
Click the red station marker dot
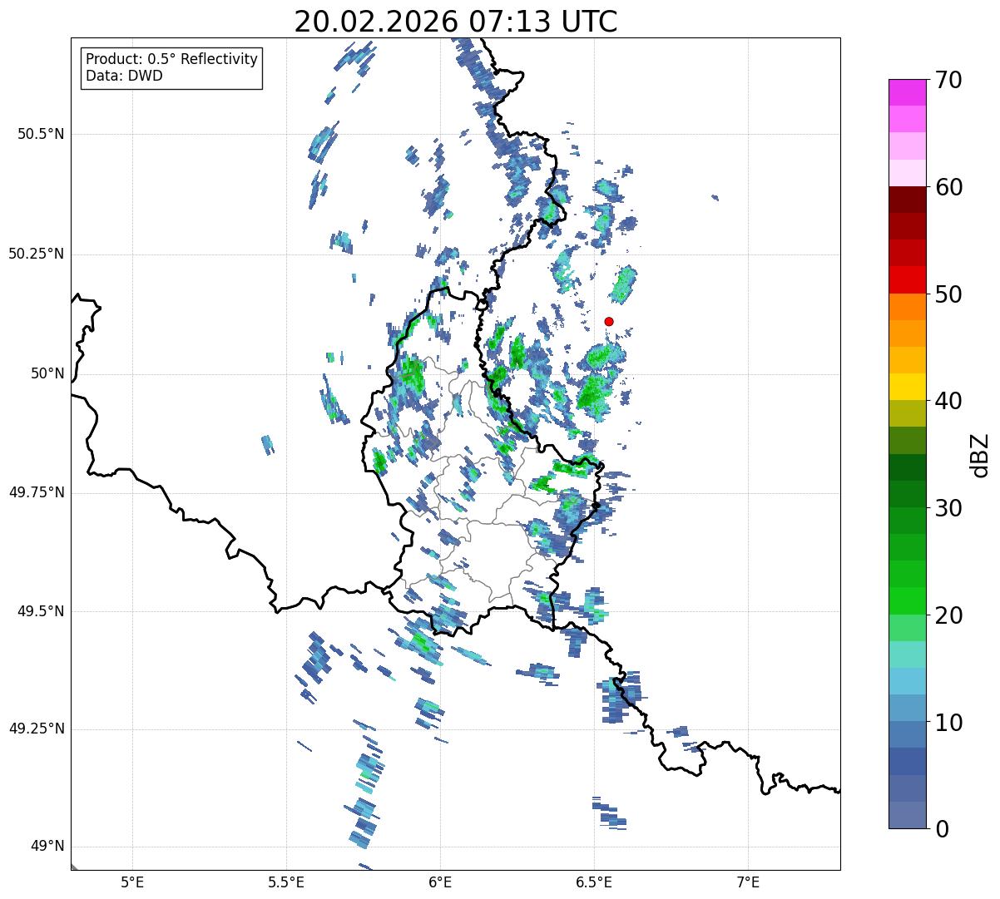609,321
